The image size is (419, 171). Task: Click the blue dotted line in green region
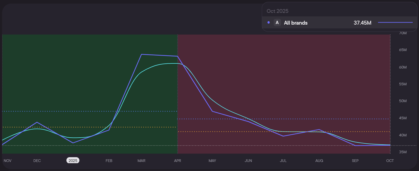coord(91,111)
